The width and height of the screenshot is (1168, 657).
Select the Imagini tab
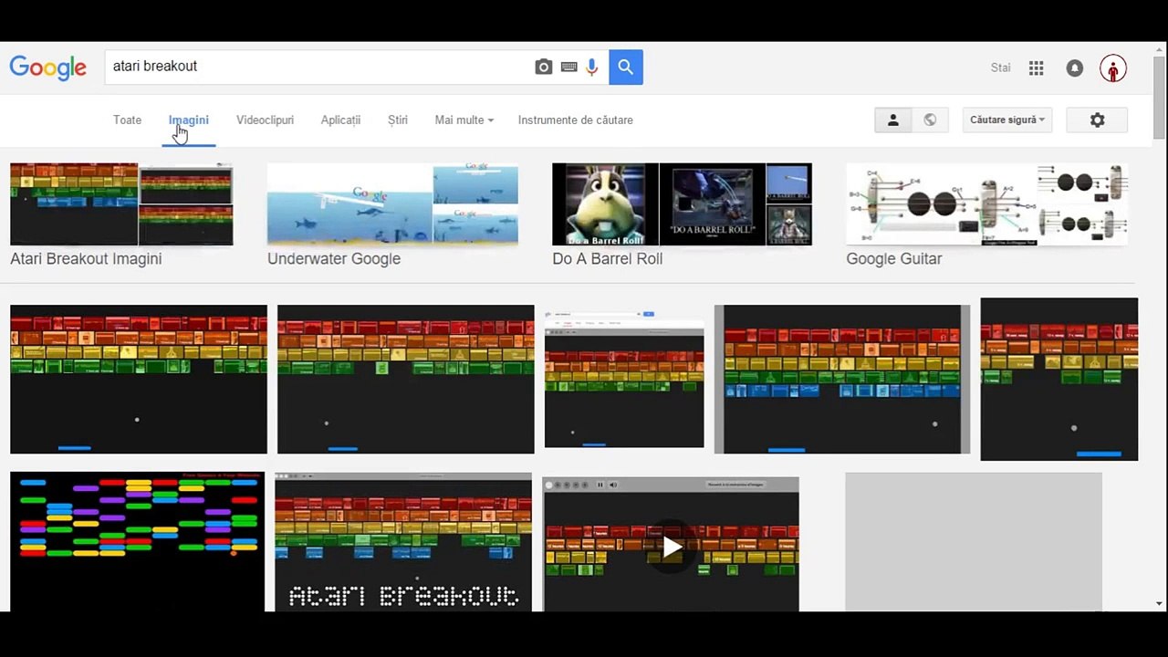pos(189,120)
